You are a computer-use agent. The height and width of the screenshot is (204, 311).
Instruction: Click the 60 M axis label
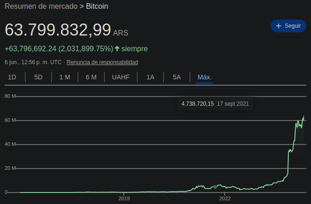[10, 120]
